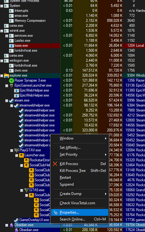The image size is (145, 232).
Task: Click the RockstarError Rockstar icon
Action: pyautogui.click(x=26, y=160)
